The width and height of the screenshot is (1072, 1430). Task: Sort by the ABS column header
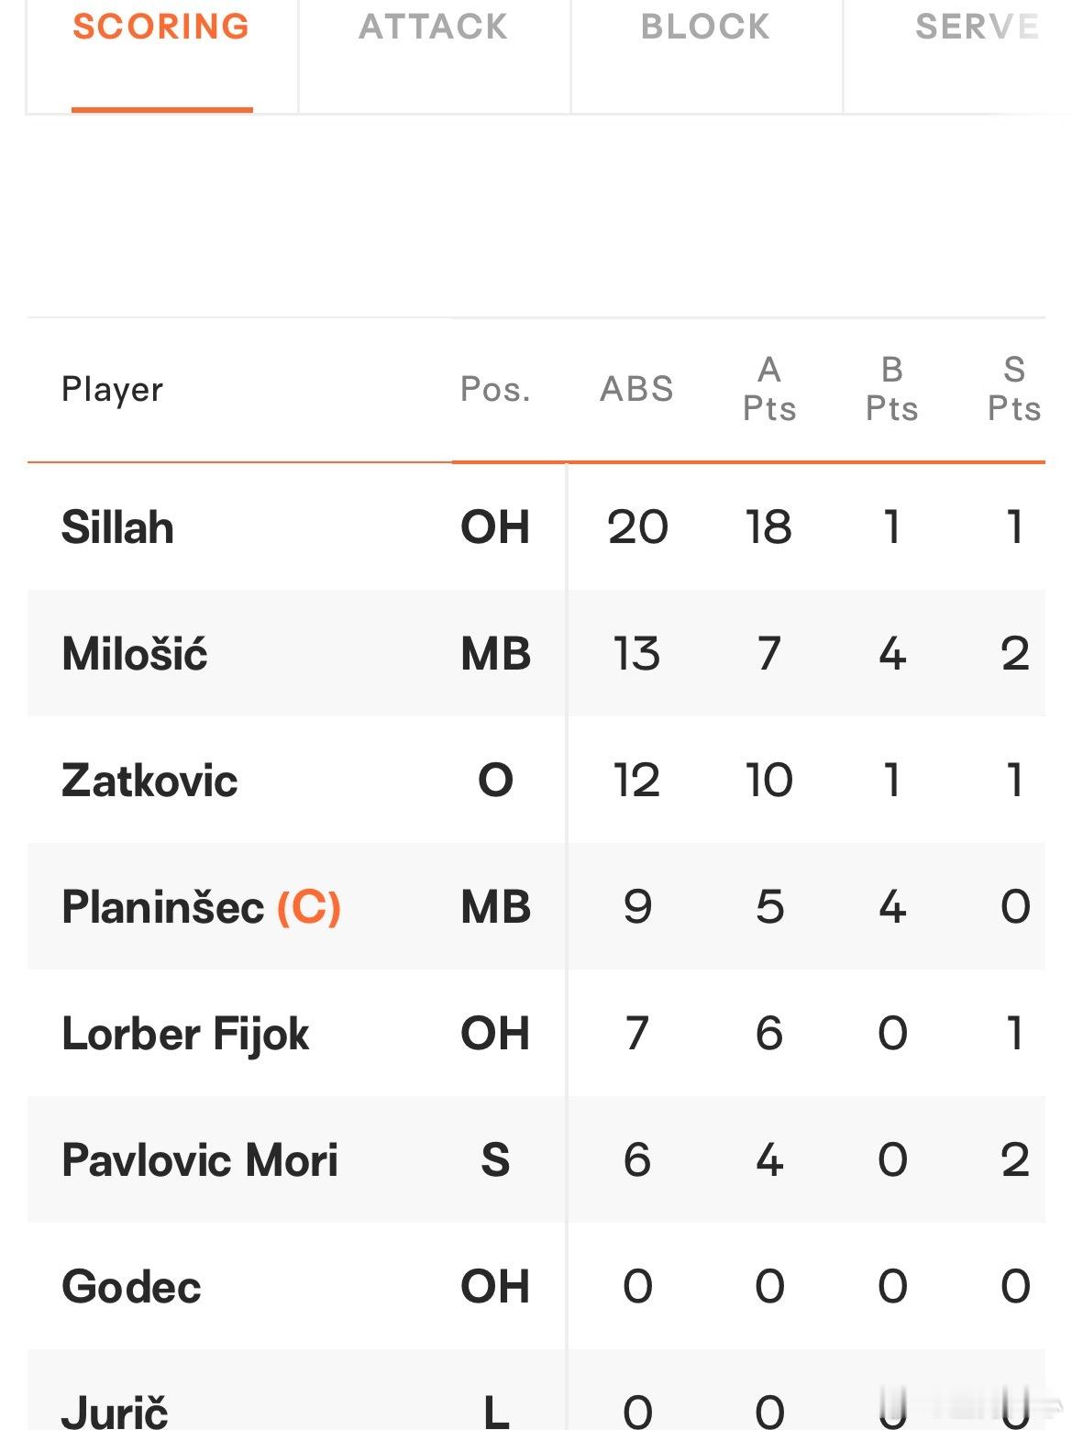click(x=636, y=389)
